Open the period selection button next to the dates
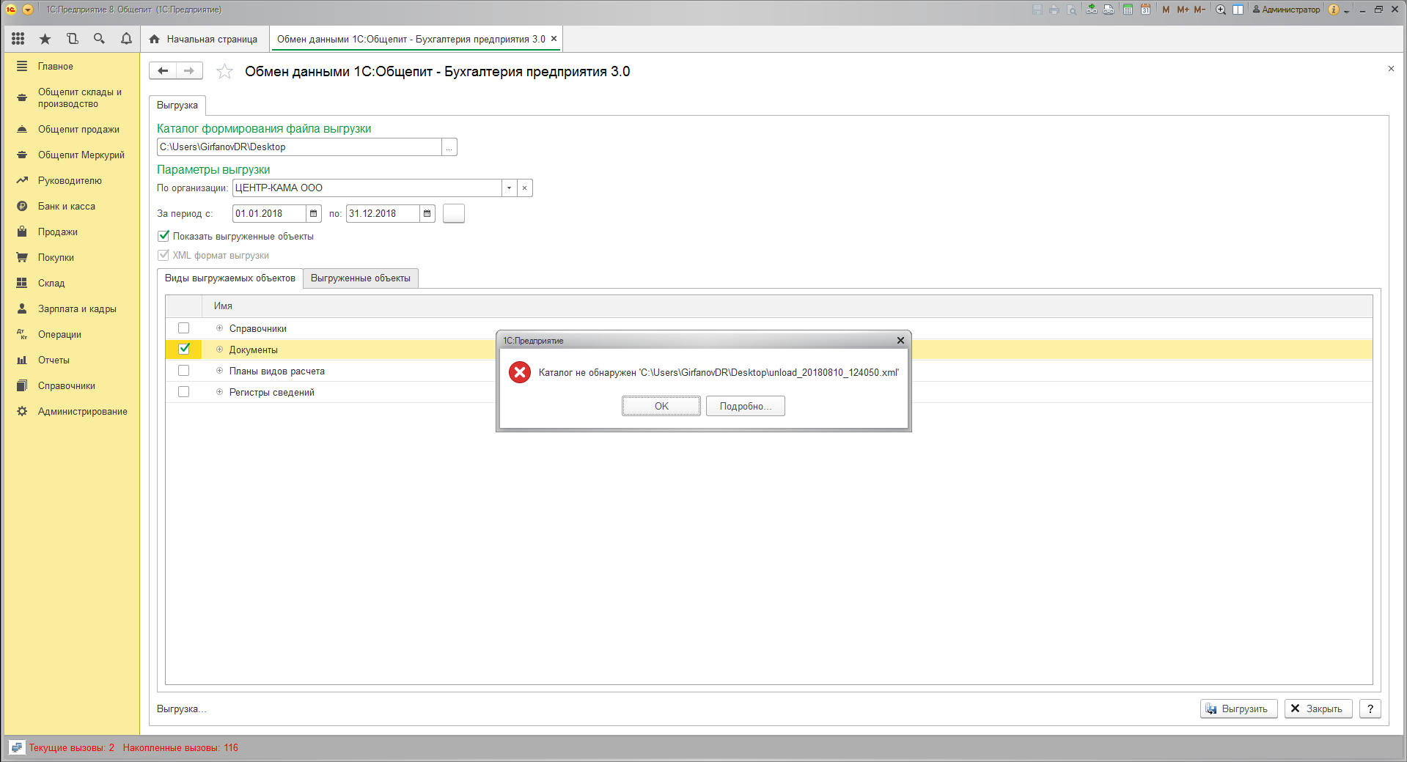1407x762 pixels. [x=454, y=214]
